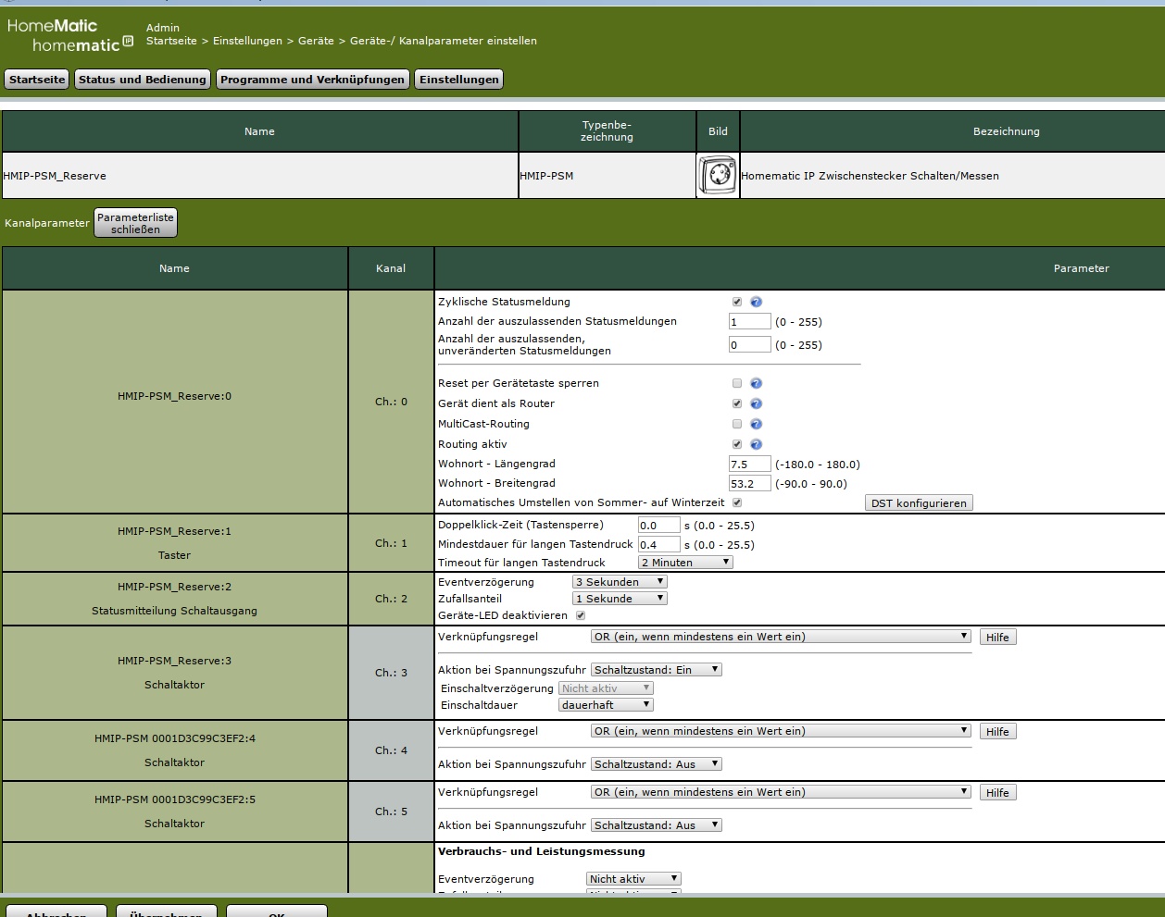Click help icon next to MultiCast-Routing
This screenshot has width=1165, height=917.
click(756, 424)
